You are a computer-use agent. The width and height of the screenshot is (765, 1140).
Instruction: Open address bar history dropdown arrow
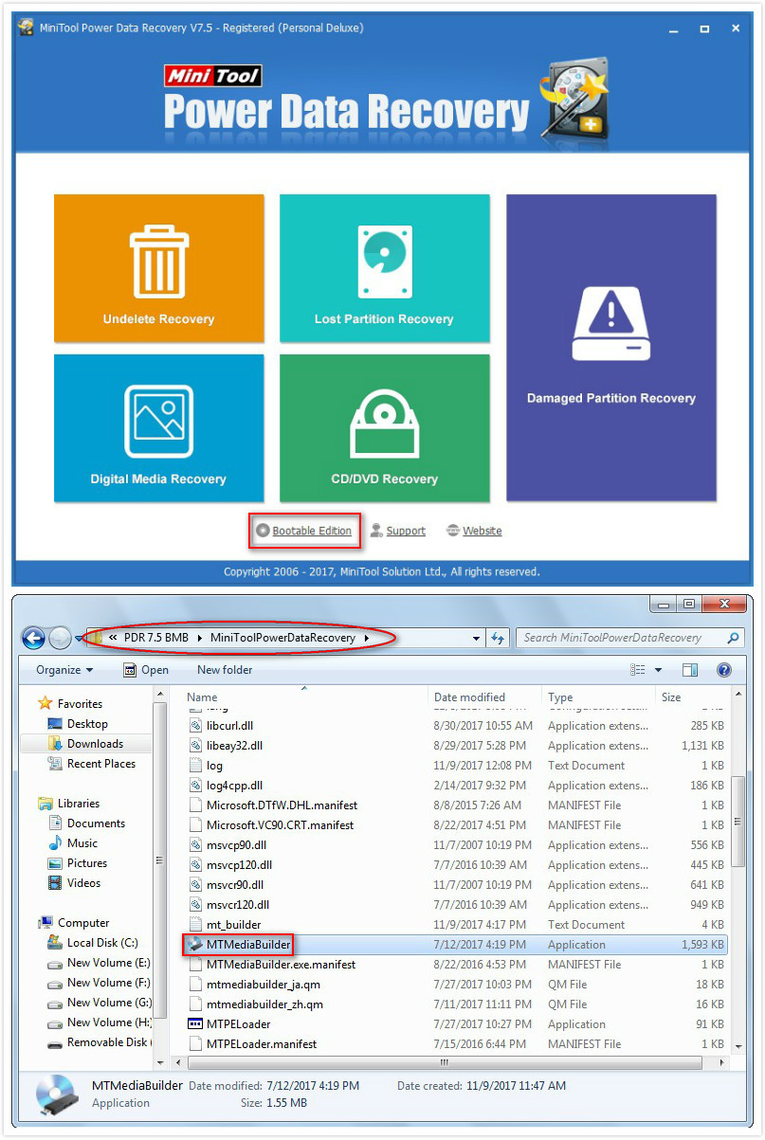pos(476,639)
